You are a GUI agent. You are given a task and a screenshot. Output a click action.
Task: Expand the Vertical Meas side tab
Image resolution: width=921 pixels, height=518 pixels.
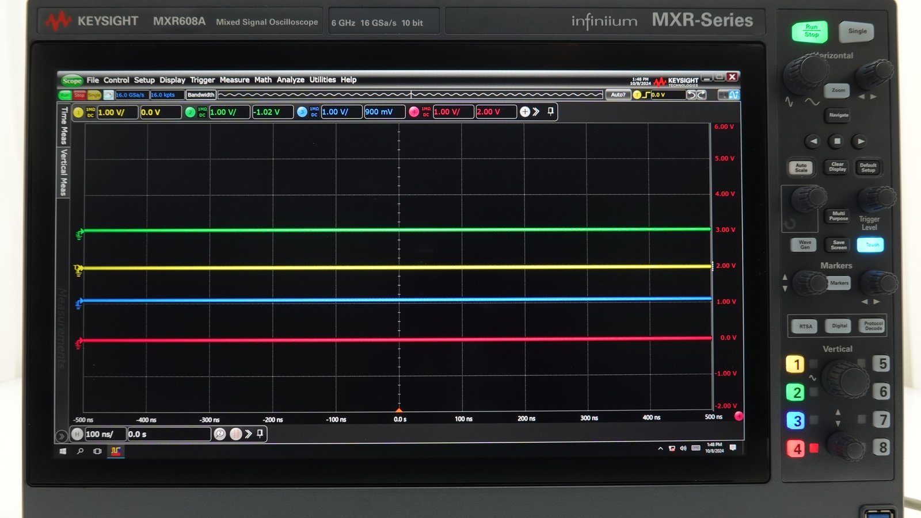pos(64,172)
